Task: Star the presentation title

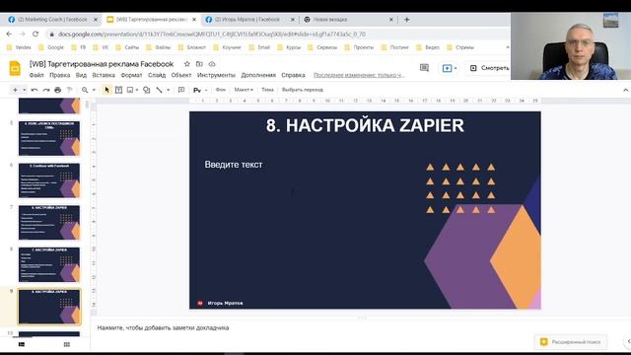Action: tap(186, 64)
